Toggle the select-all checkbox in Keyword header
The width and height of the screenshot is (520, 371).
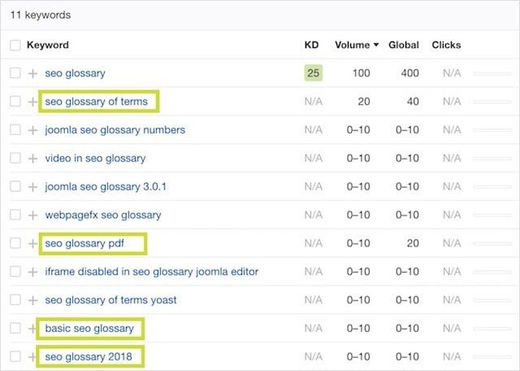(x=15, y=46)
